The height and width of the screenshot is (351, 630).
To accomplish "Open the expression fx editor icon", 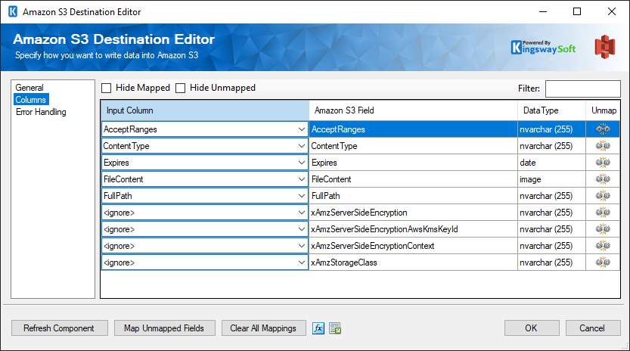I will click(318, 328).
